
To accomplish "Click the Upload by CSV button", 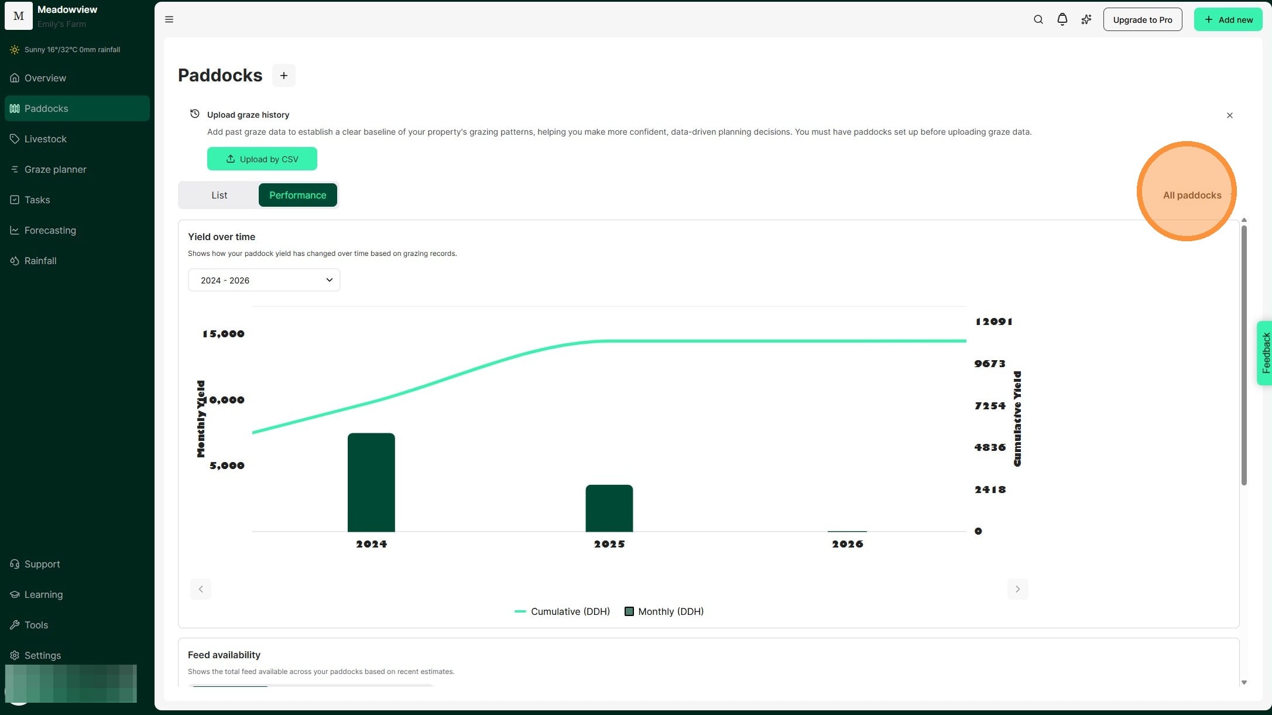I will pos(262,159).
